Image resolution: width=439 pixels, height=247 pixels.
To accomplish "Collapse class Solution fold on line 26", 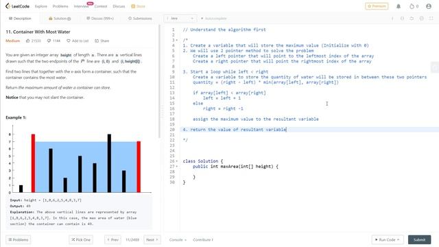I will (177, 161).
